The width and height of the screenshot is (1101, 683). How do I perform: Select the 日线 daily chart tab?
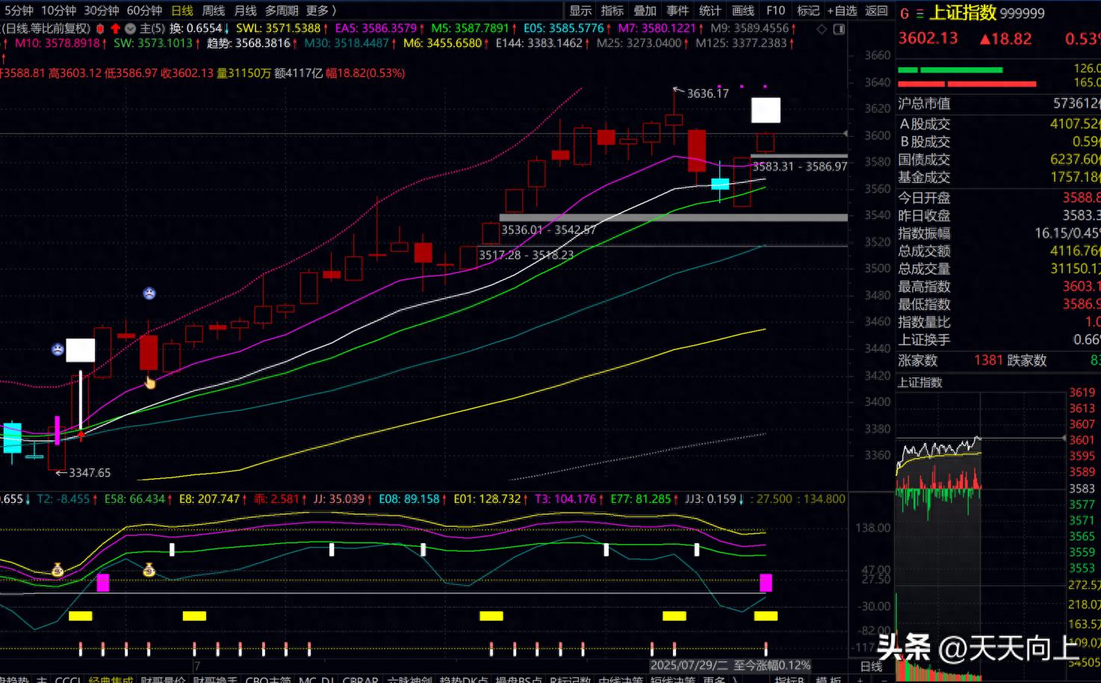tap(182, 10)
